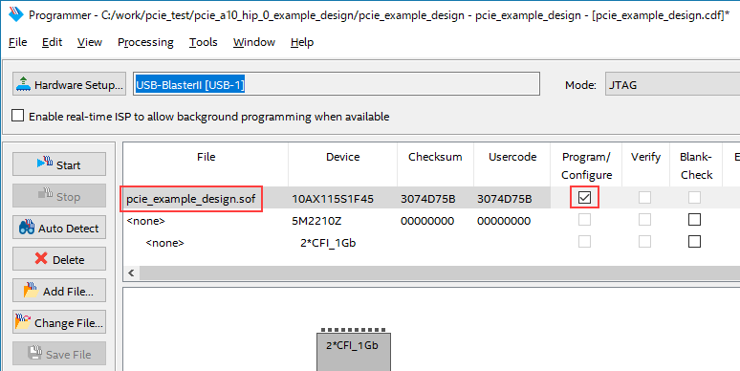Click the Delete button with red X
This screenshot has width=740, height=371.
coord(59,259)
